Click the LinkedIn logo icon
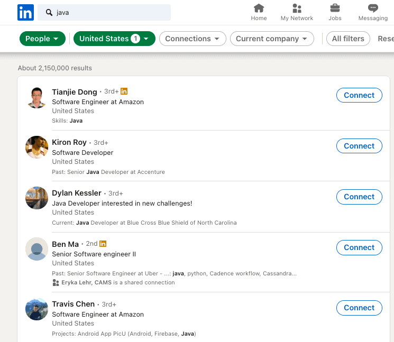The image size is (394, 342). tap(25, 12)
